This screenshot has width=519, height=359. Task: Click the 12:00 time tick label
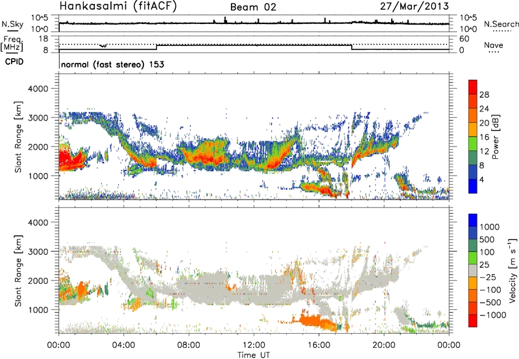coord(254,345)
